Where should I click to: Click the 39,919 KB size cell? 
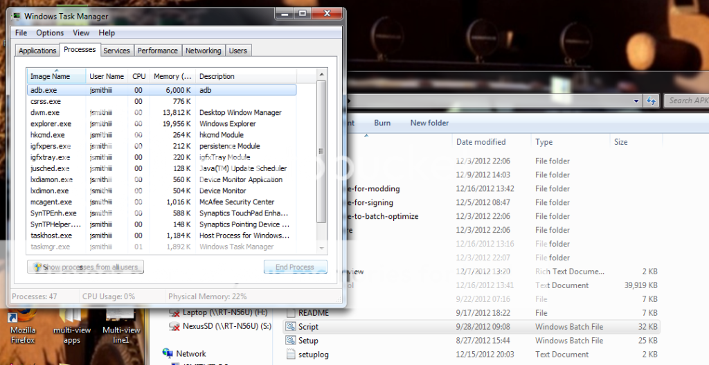(640, 285)
